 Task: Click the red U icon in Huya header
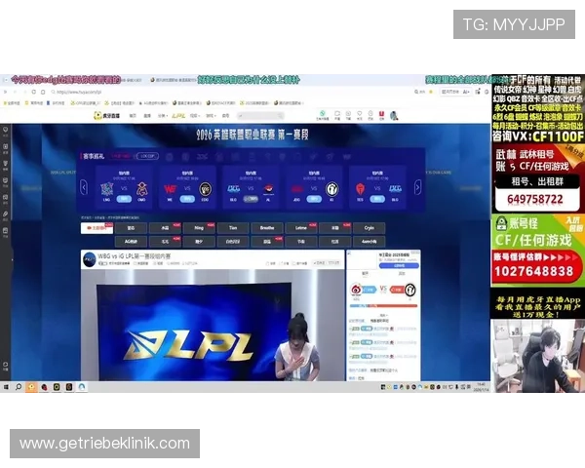pos(381,115)
